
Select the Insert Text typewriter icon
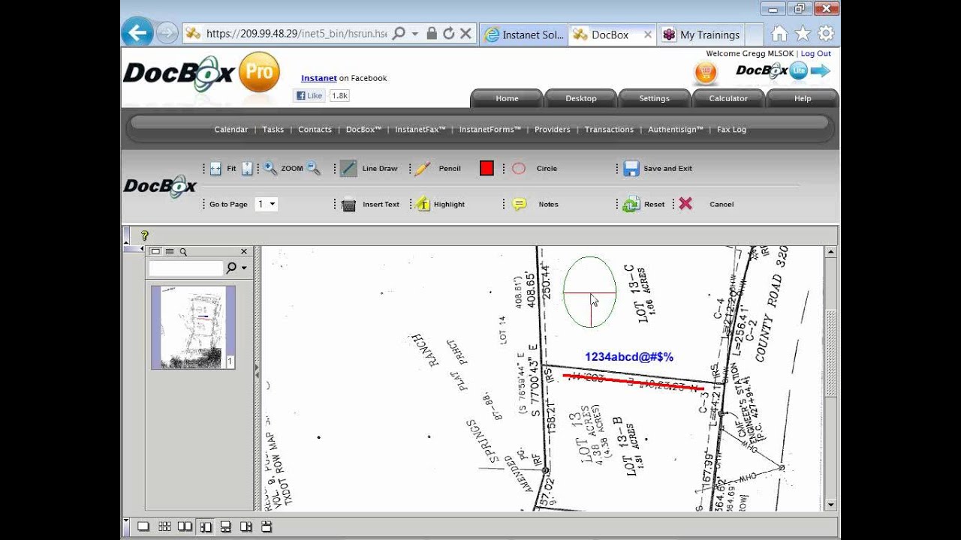click(x=348, y=204)
